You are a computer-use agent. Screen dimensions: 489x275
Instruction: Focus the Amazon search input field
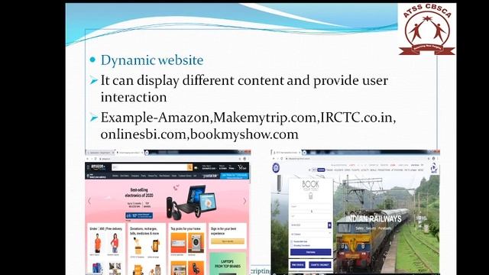pyautogui.click(x=149, y=167)
